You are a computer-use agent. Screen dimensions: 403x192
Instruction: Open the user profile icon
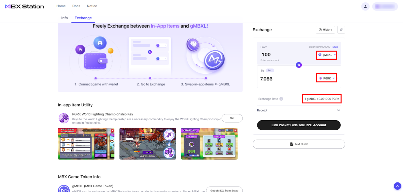pyautogui.click(x=365, y=7)
